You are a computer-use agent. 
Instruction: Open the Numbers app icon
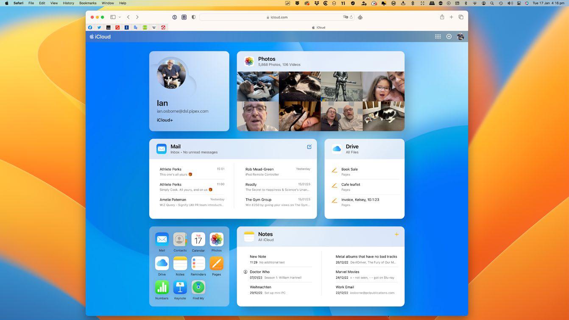162,287
